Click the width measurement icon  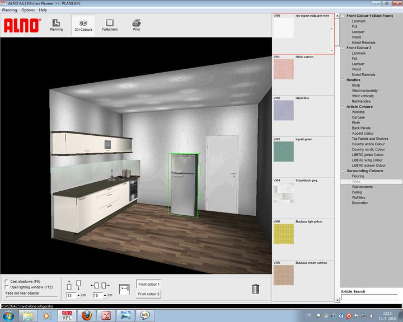click(125, 287)
